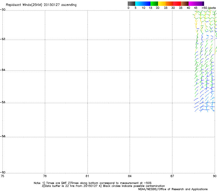Click the longitude label 75
This screenshot has width=217, height=191.
pyautogui.click(x=2, y=176)
